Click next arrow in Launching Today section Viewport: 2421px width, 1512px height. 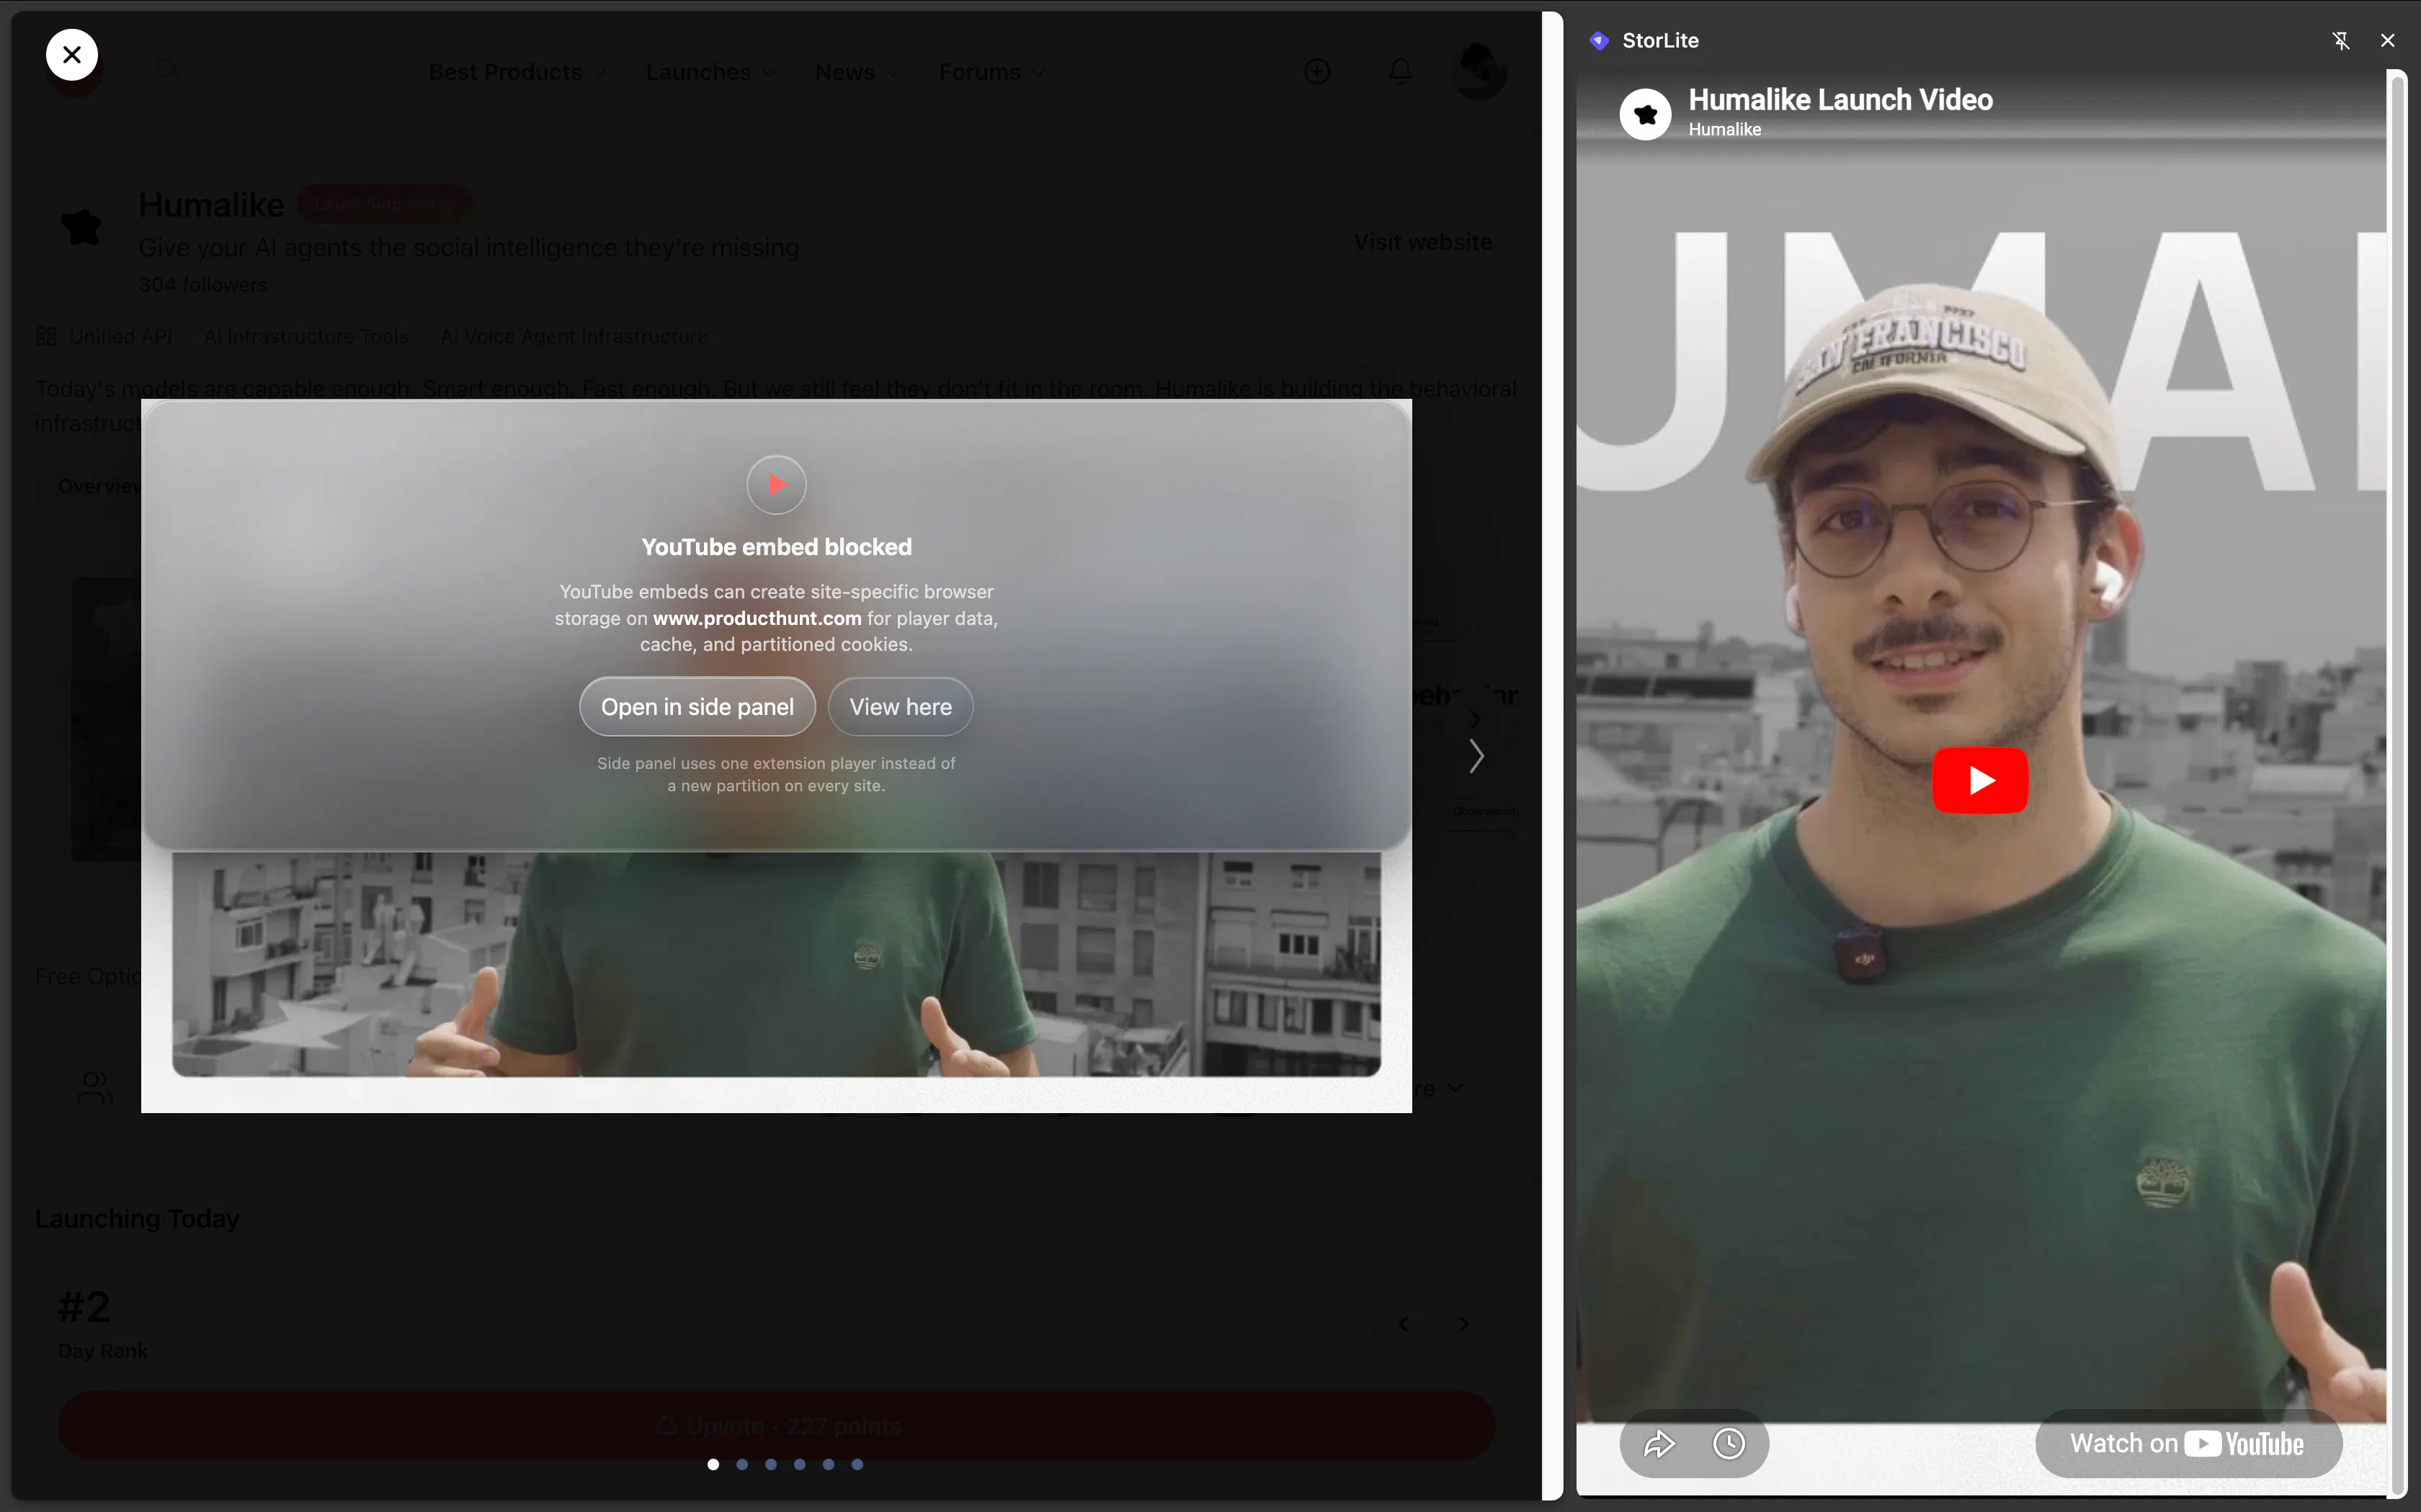click(x=1463, y=1324)
